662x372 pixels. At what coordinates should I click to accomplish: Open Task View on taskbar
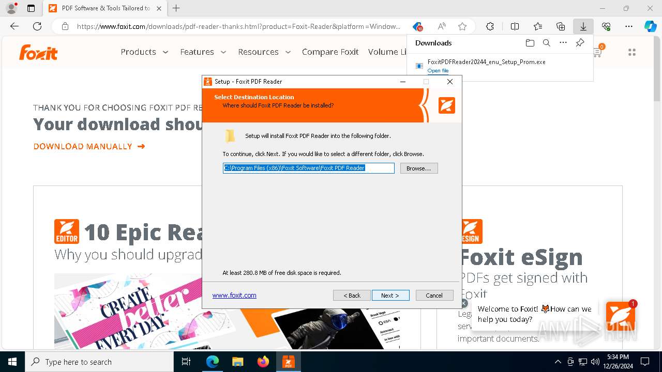click(x=186, y=362)
